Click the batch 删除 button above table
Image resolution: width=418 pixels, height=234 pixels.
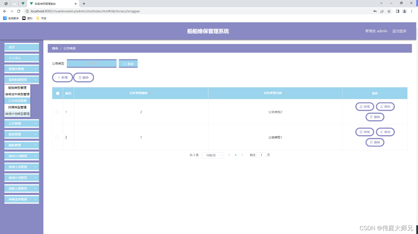[83, 77]
